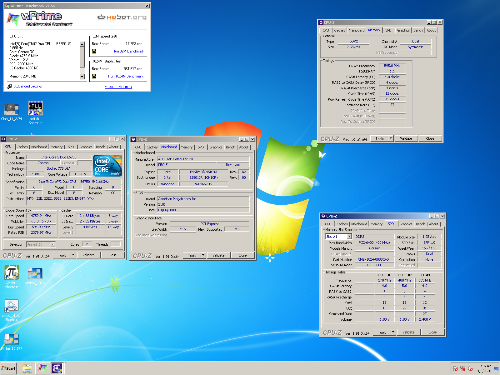Image resolution: width=500 pixels, height=375 pixels.
Task: Open the Socket #1 Selection dropdown
Action: pyautogui.click(x=52, y=245)
